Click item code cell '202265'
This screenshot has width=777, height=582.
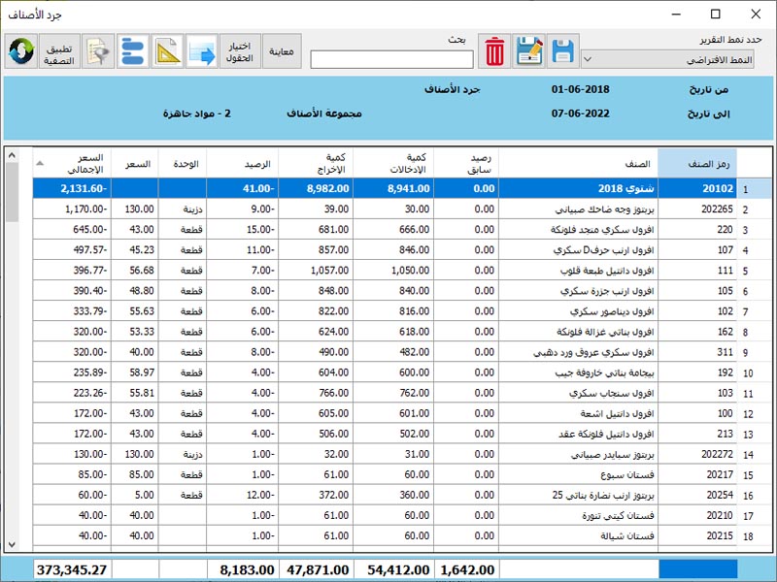click(x=697, y=209)
